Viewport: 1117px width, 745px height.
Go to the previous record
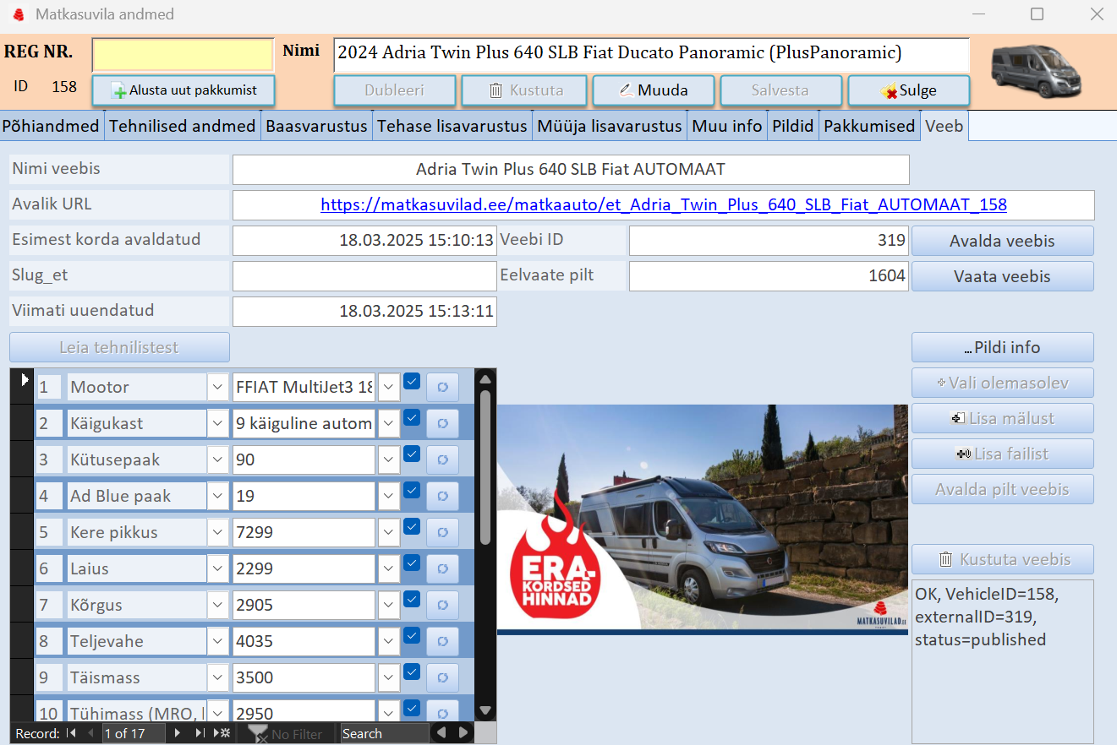point(91,733)
